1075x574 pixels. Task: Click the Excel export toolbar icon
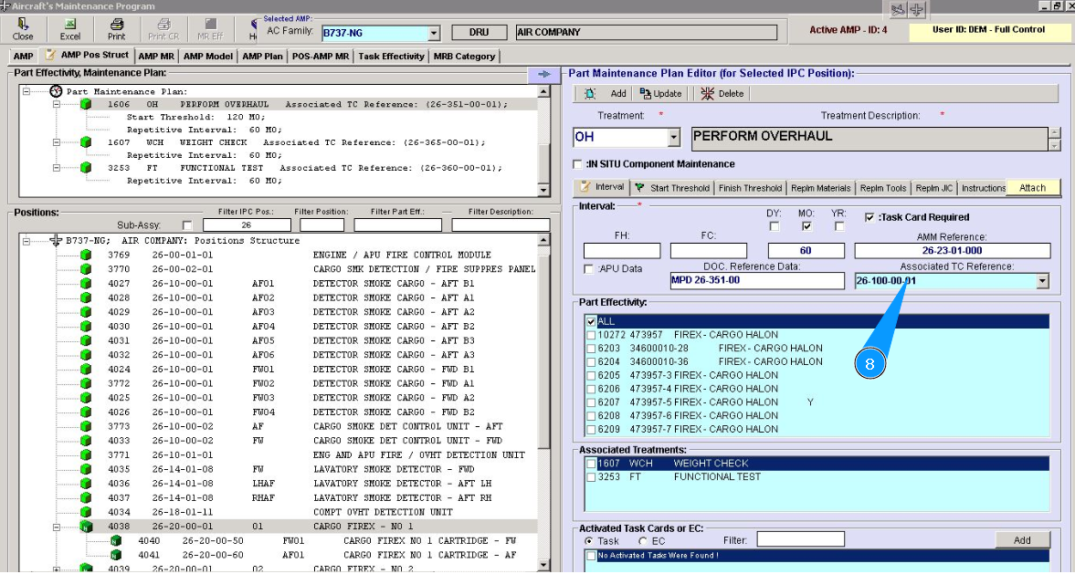tap(70, 25)
